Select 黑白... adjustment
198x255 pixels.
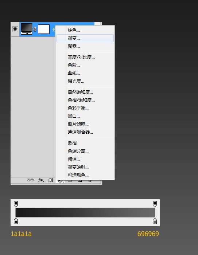coord(85,116)
